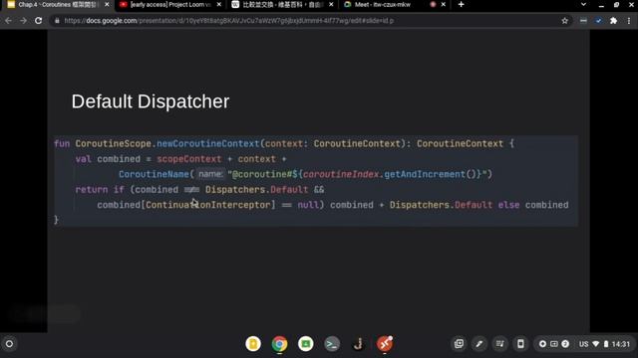
Task: Open the media controls tray icon
Action: pyautogui.click(x=500, y=344)
